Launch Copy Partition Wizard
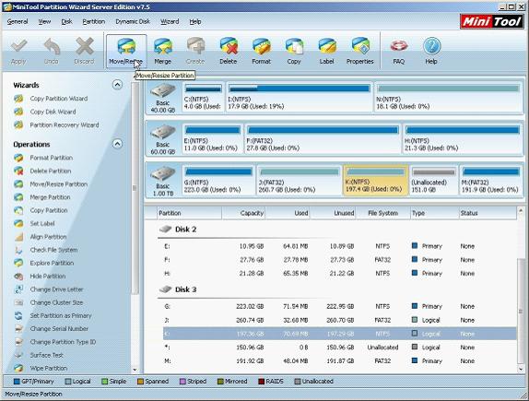This screenshot has height=401, width=529. (59, 99)
